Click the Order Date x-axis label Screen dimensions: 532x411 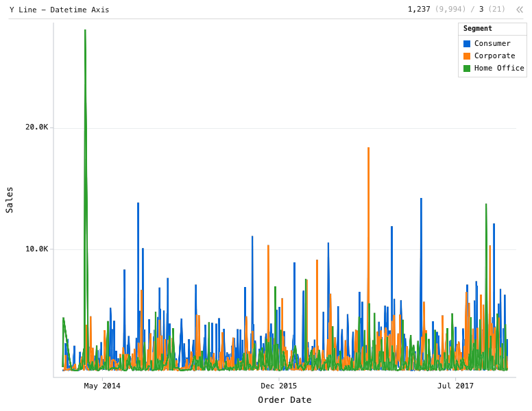[285, 400]
